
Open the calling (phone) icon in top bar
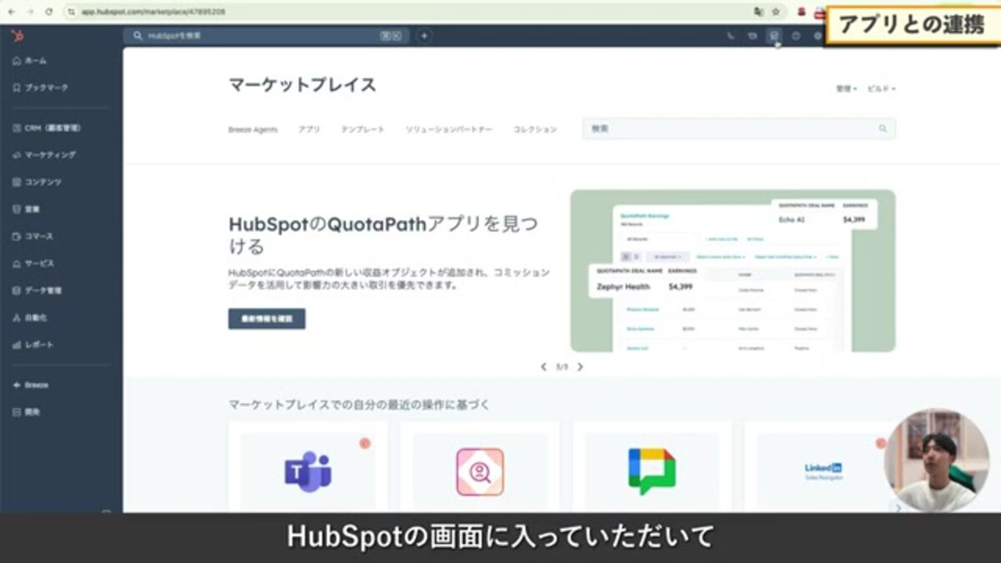click(731, 35)
